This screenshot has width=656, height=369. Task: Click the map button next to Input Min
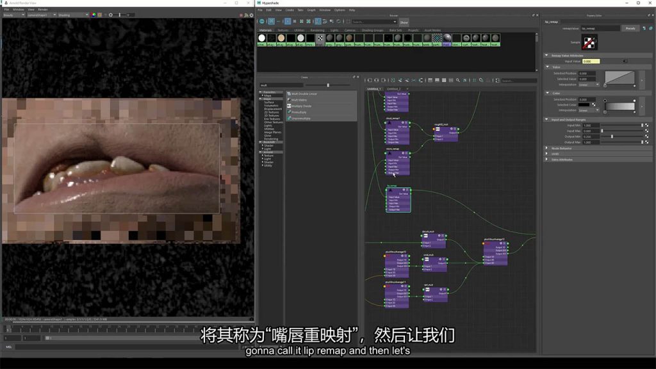[x=647, y=126]
